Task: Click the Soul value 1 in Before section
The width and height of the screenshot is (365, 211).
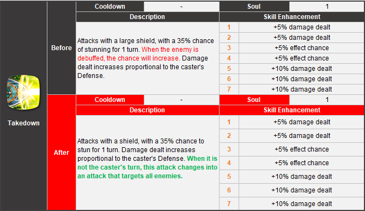Action: pyautogui.click(x=327, y=7)
